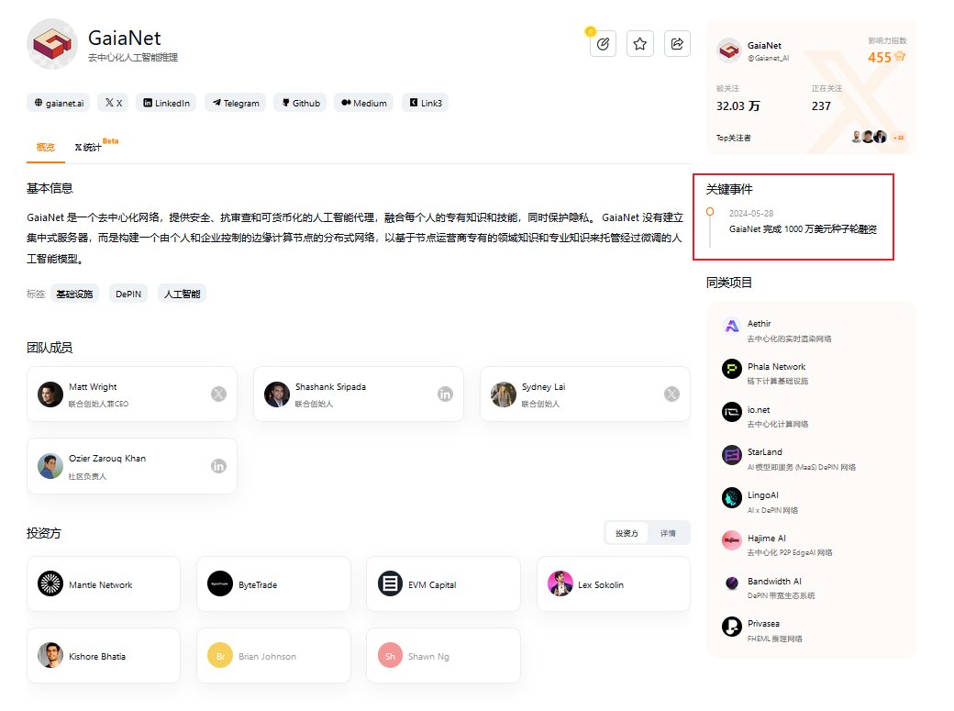Click the Phala Network logo icon
Image resolution: width=954 pixels, height=711 pixels.
click(732, 369)
